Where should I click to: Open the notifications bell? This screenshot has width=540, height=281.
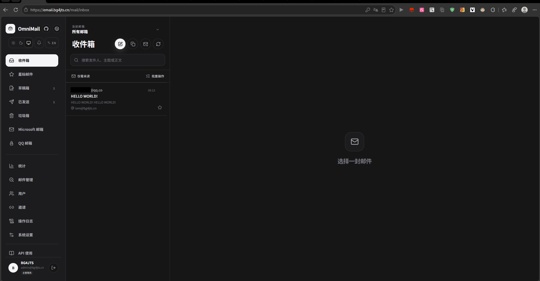(x=39, y=43)
